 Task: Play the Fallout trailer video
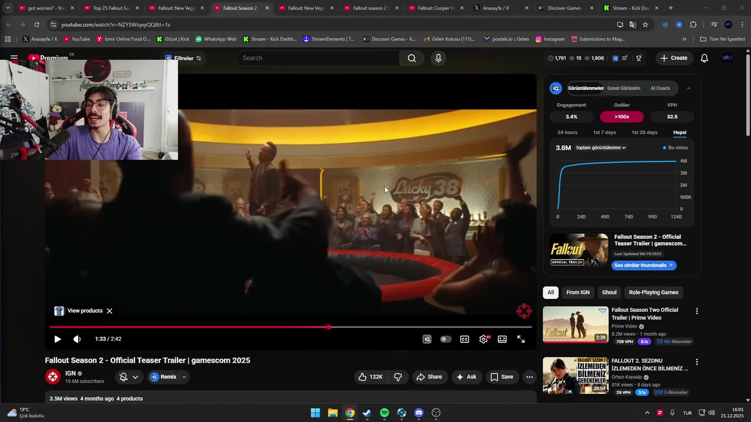[57, 339]
